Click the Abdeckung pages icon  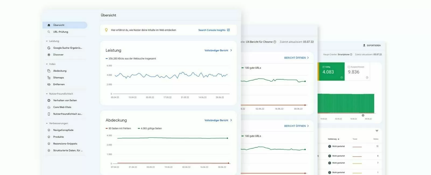(x=49, y=71)
